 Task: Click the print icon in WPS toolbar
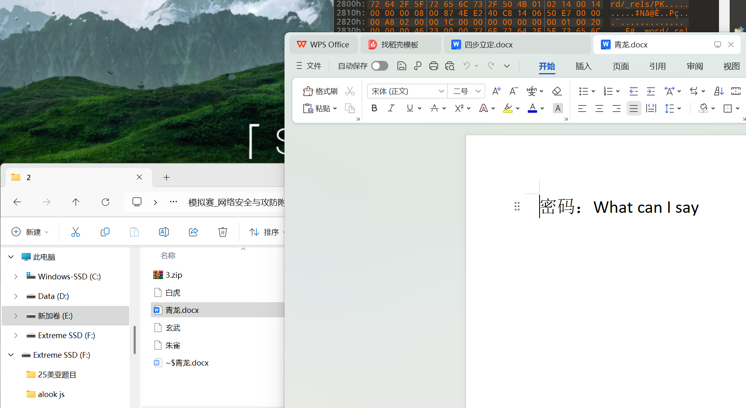coord(434,66)
